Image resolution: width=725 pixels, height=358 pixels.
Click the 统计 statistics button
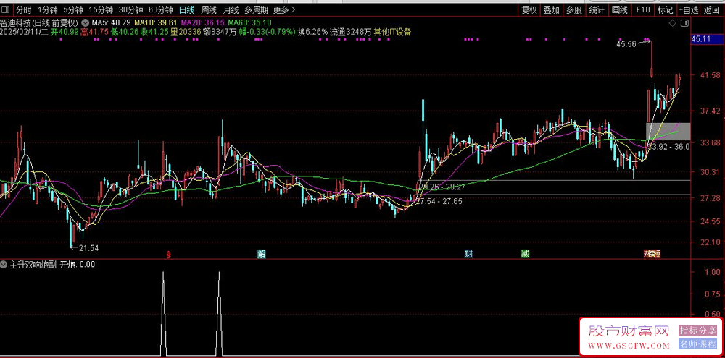[x=597, y=9]
